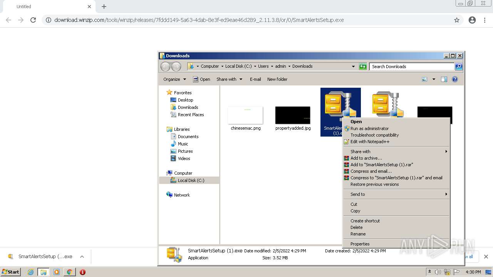Expand the address bar history dropdown
The width and height of the screenshot is (493, 277).
tap(353, 67)
